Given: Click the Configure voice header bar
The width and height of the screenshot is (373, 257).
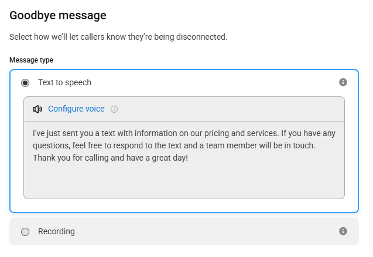Looking at the screenshot, I should (184, 109).
